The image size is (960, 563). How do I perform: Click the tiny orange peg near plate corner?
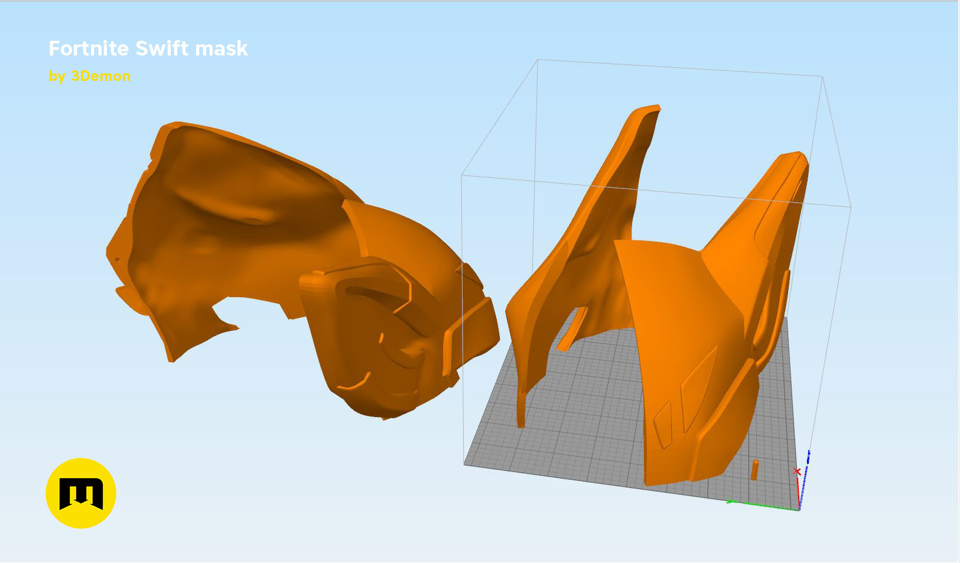click(755, 470)
